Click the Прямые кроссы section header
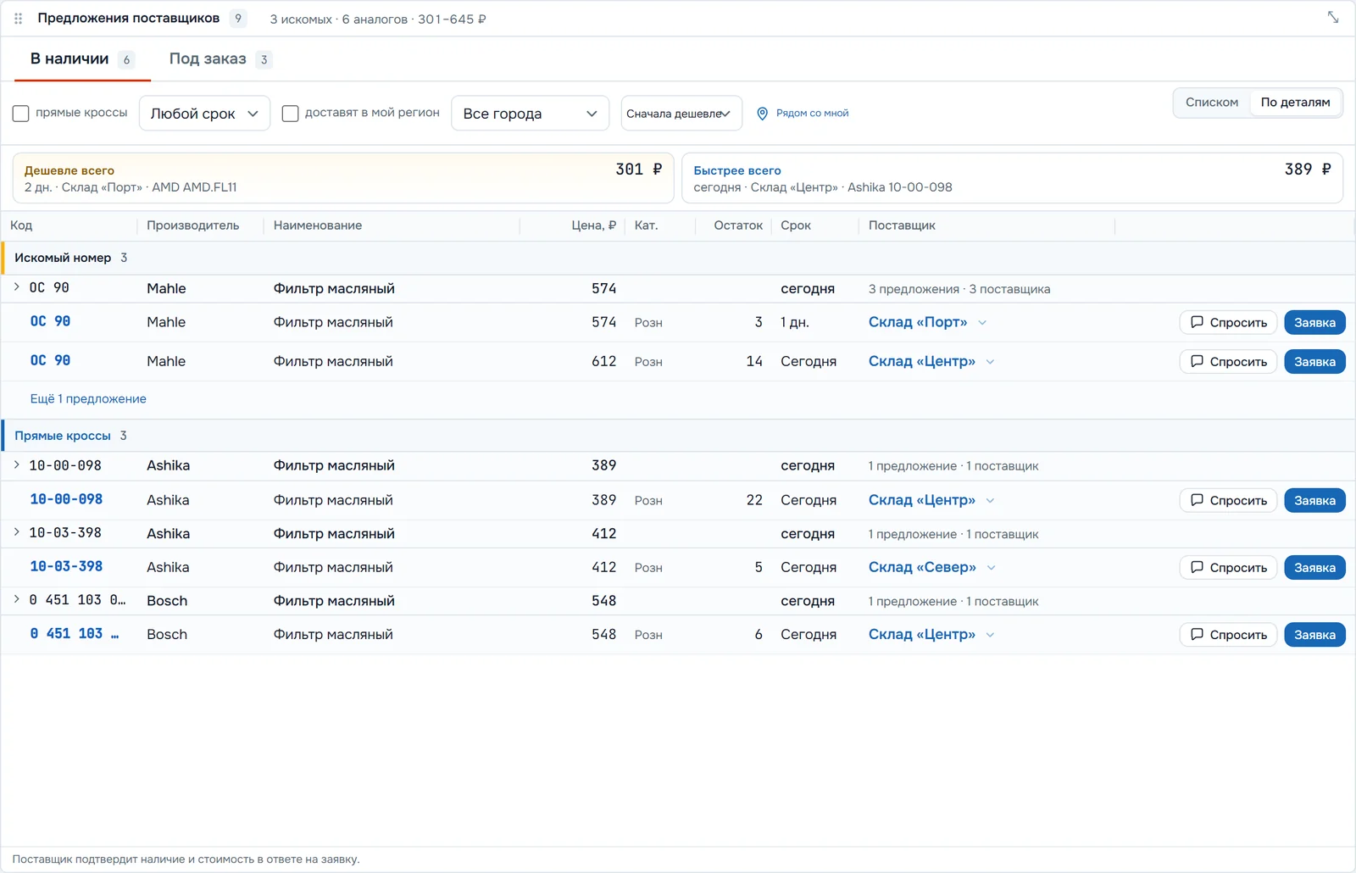1356x873 pixels. point(678,436)
